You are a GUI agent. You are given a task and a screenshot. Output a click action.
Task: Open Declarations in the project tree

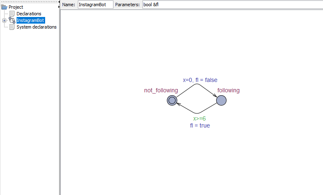29,14
